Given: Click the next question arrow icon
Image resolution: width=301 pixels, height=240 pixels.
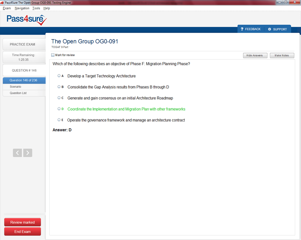Looking at the screenshot, I should [28, 153].
